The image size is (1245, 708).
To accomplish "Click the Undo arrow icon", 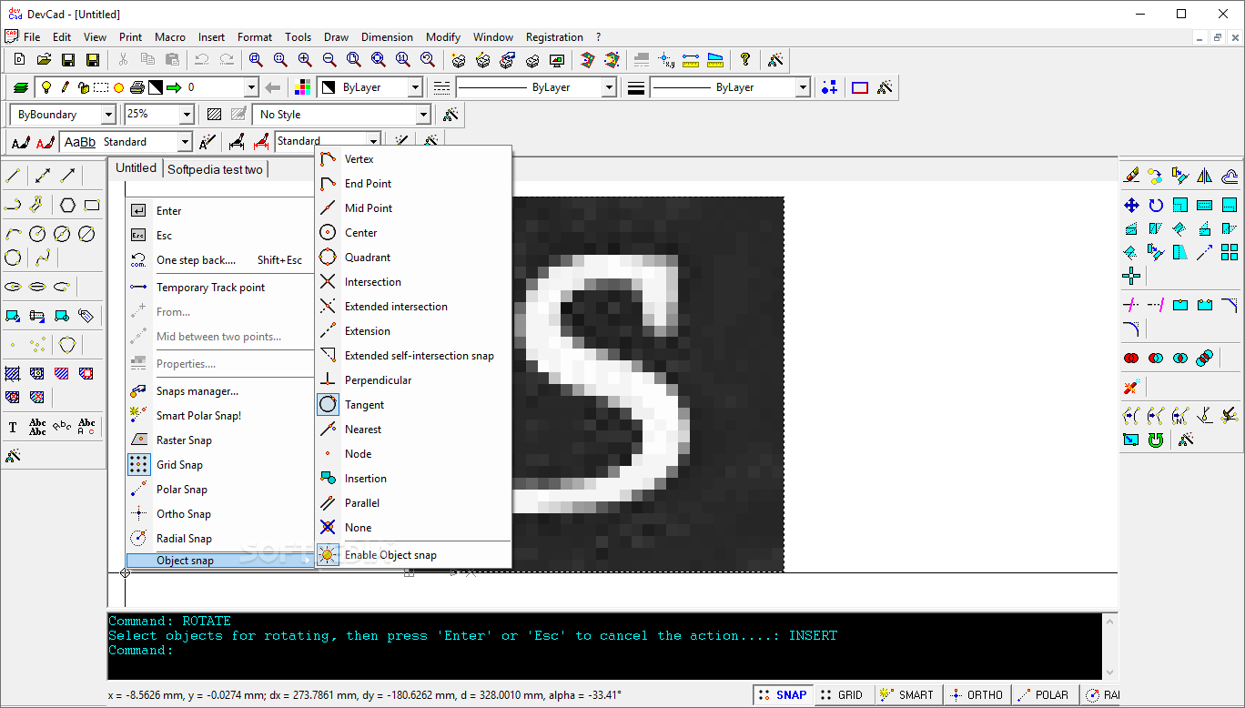I will coord(201,60).
